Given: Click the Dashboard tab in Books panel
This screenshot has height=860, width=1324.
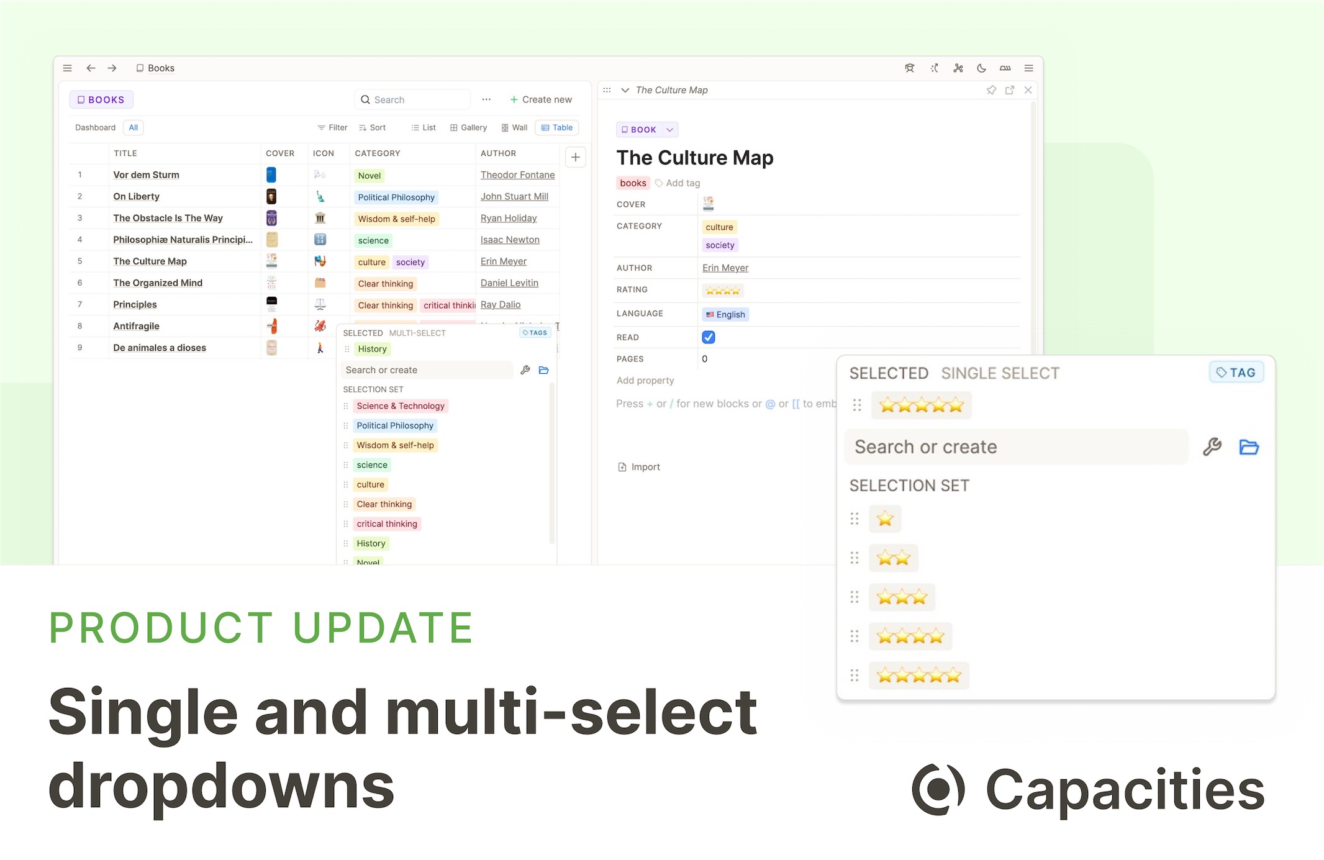Looking at the screenshot, I should pyautogui.click(x=93, y=127).
